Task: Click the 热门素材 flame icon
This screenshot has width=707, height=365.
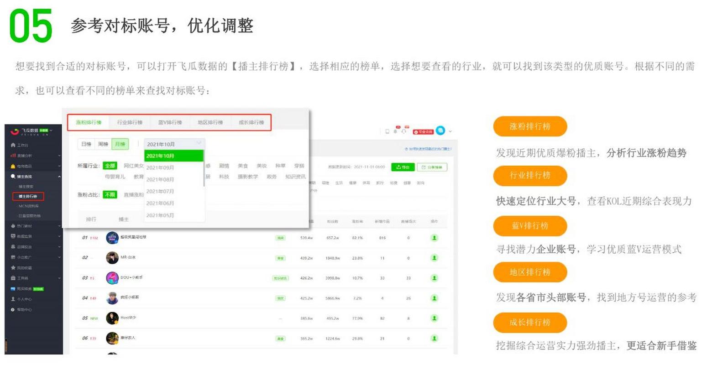Action: pos(13,226)
